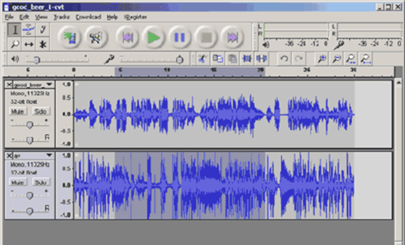The height and width of the screenshot is (245, 405).
Task: Click the second track's vertical amplitude scale
Action: pos(65,185)
